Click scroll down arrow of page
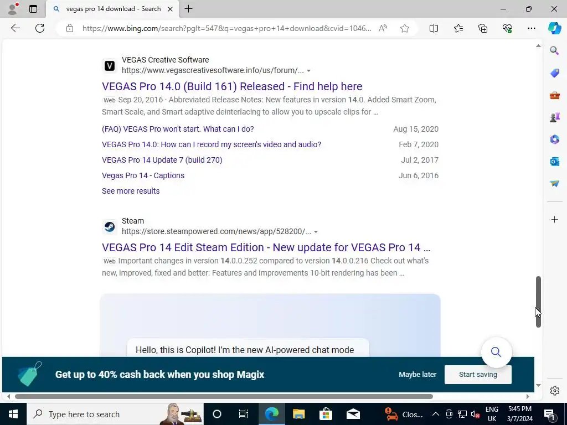This screenshot has height=425, width=567. pos(538,385)
